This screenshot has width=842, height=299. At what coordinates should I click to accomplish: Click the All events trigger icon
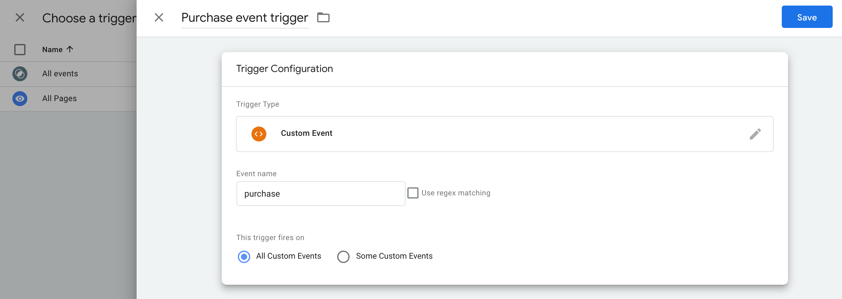tap(20, 74)
